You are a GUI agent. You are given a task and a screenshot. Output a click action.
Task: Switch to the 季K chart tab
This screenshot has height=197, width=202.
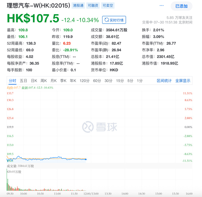pyautogui.click(x=63, y=81)
